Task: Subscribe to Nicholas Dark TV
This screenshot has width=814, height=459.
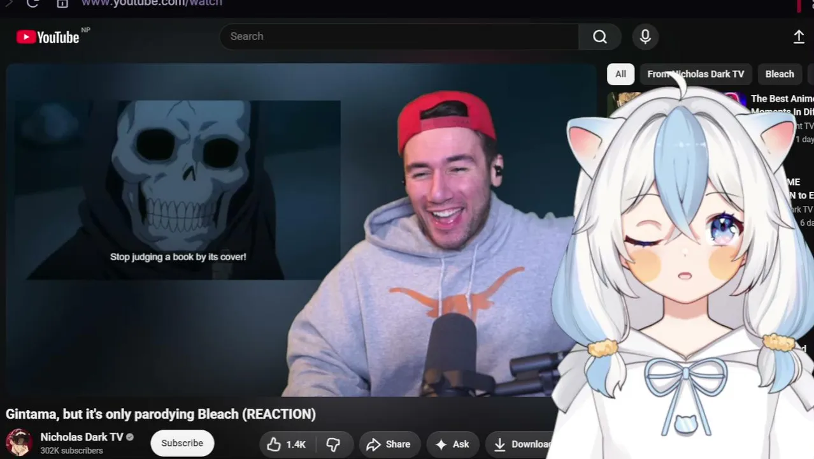Action: point(182,443)
